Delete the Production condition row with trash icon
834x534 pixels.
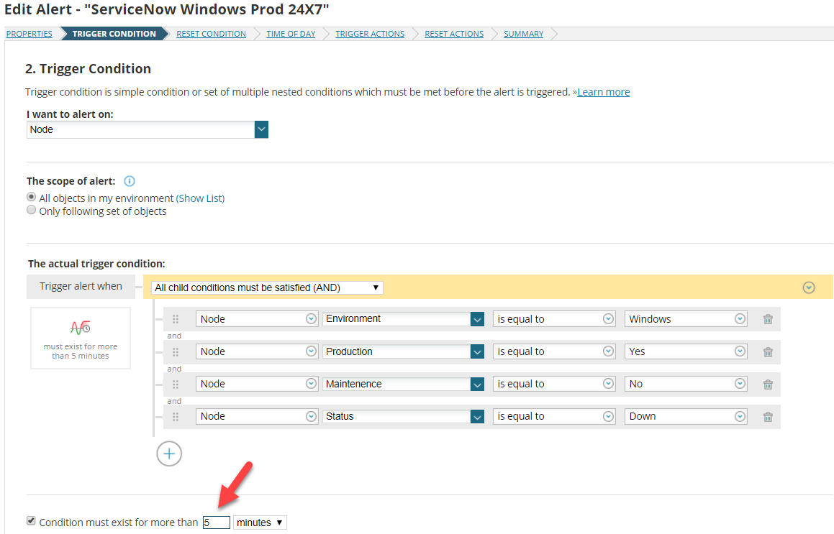(768, 352)
